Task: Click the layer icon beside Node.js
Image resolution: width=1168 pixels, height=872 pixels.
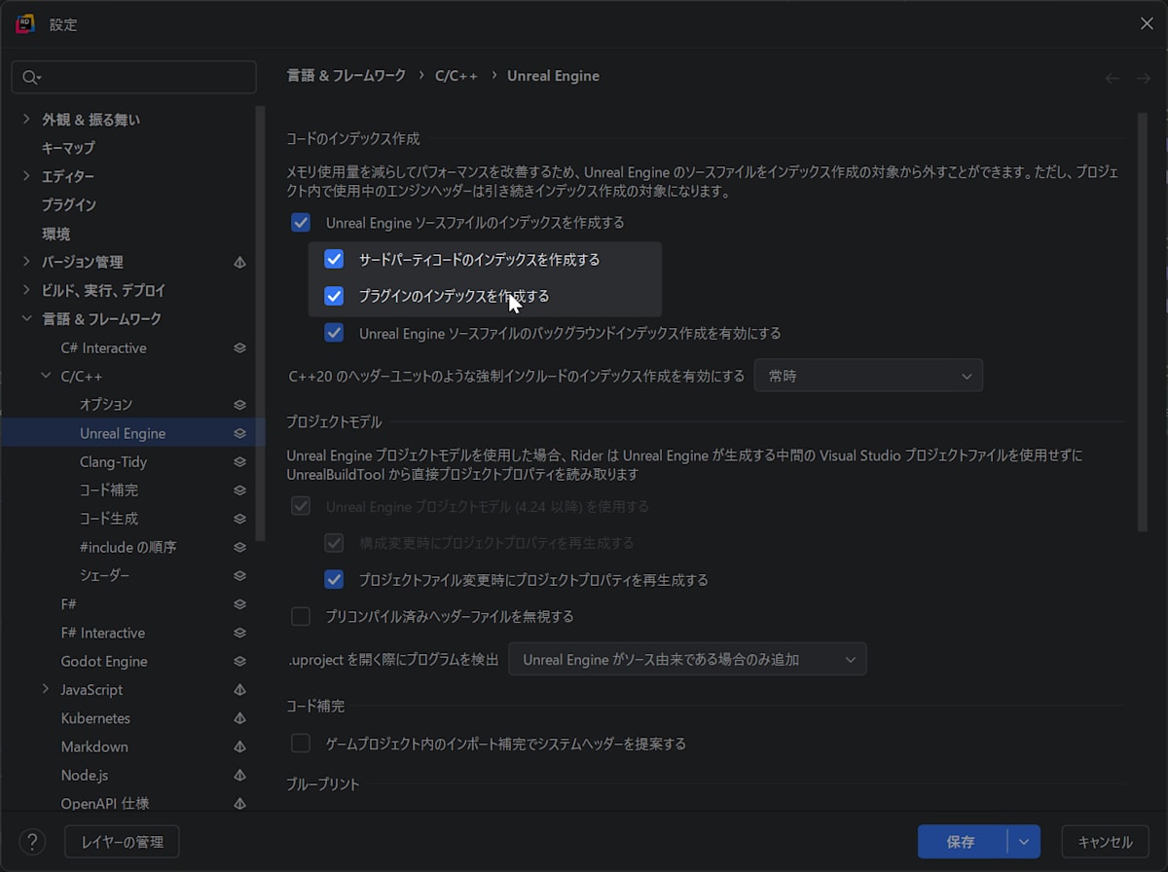Action: [x=239, y=776]
